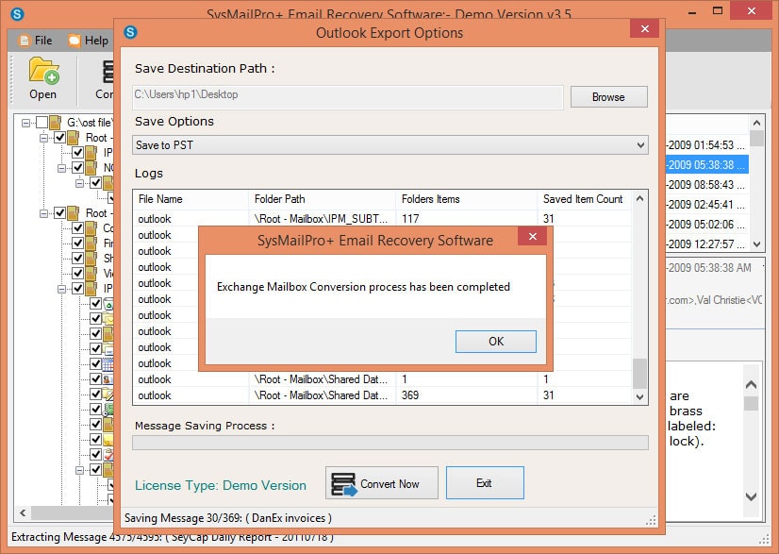Open the Save to PST dropdown
Screen dimensions: 779x554
(x=640, y=145)
